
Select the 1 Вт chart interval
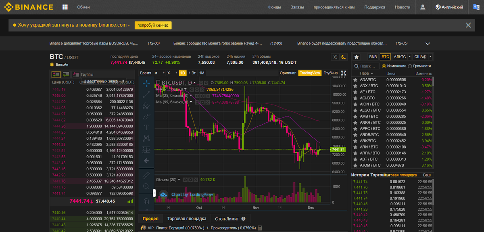[x=192, y=73]
